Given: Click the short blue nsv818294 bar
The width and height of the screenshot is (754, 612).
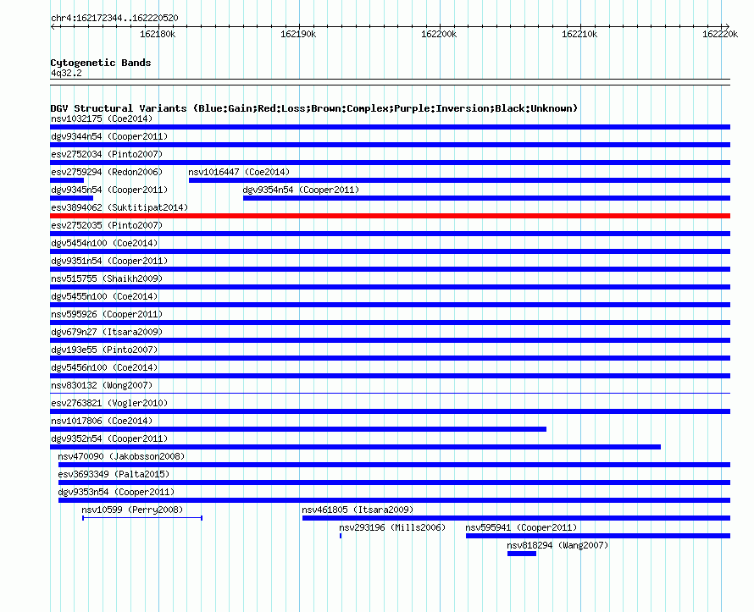Looking at the screenshot, I should coord(522,554).
